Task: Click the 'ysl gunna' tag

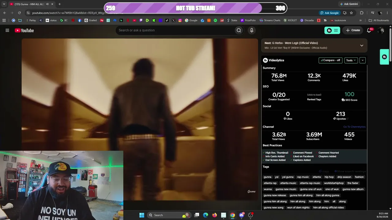Action: 288,177
